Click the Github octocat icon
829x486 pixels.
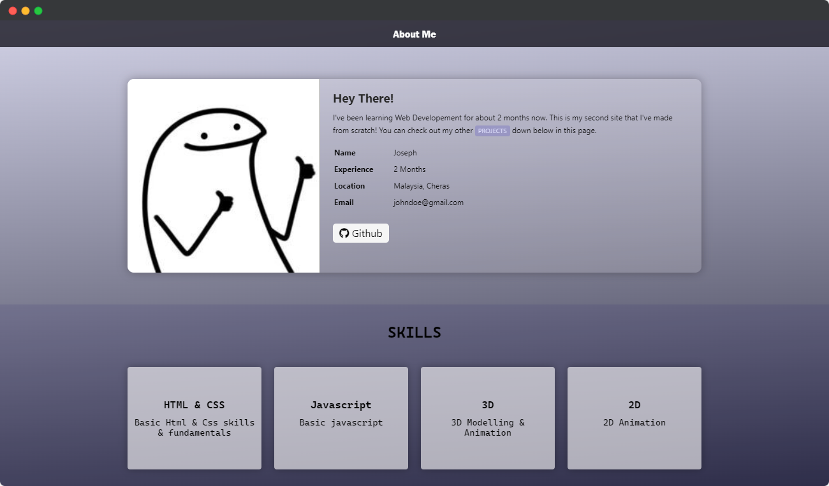[344, 233]
